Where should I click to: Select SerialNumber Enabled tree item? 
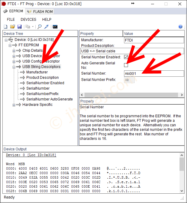[x=45, y=83]
